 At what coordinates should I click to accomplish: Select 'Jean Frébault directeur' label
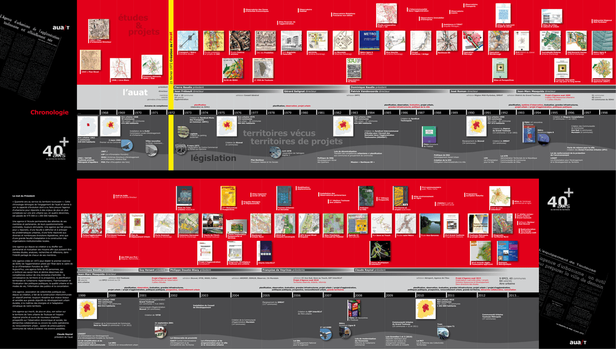[188, 91]
